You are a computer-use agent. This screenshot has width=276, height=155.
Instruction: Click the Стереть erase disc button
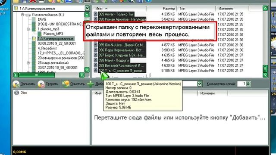[48, 84]
